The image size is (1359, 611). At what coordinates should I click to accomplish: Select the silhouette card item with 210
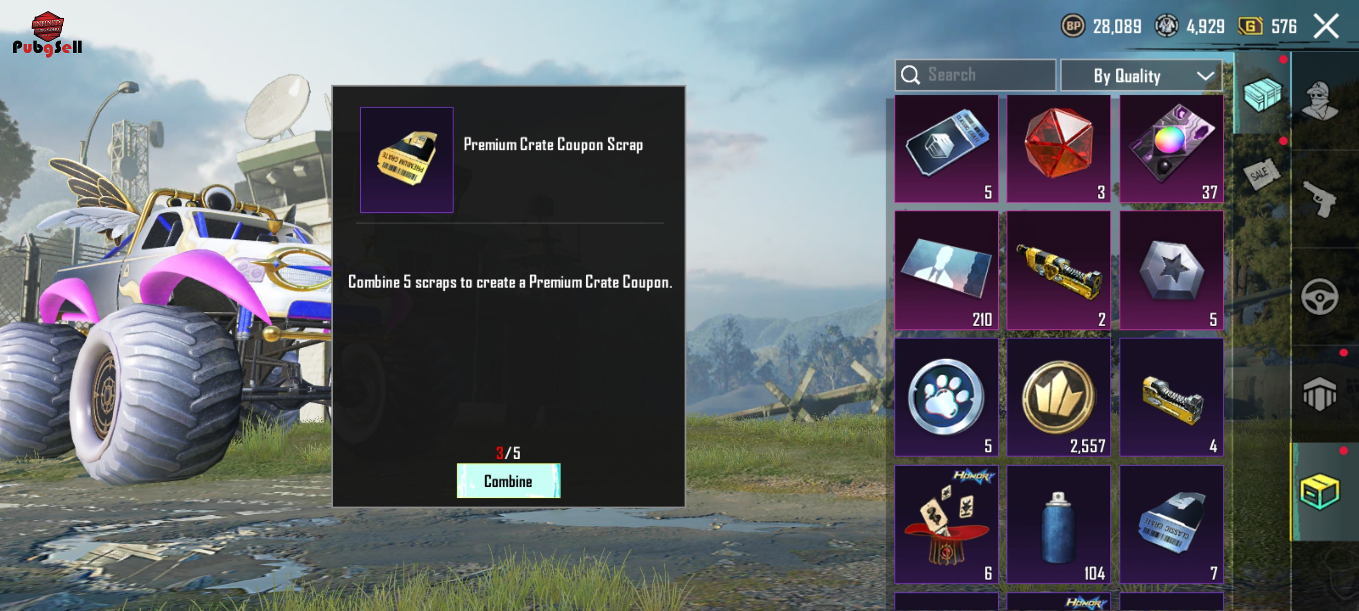coord(947,270)
